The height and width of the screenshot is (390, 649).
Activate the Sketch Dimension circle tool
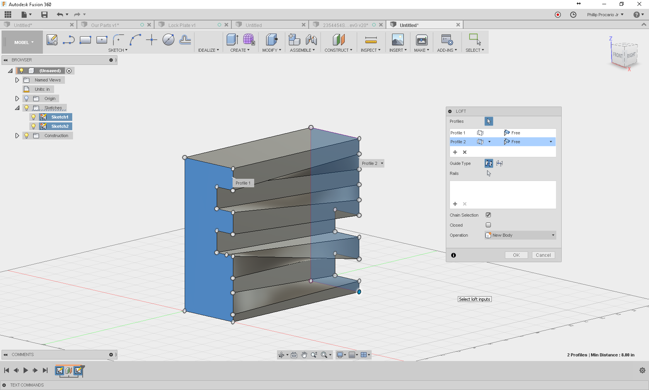click(x=168, y=40)
